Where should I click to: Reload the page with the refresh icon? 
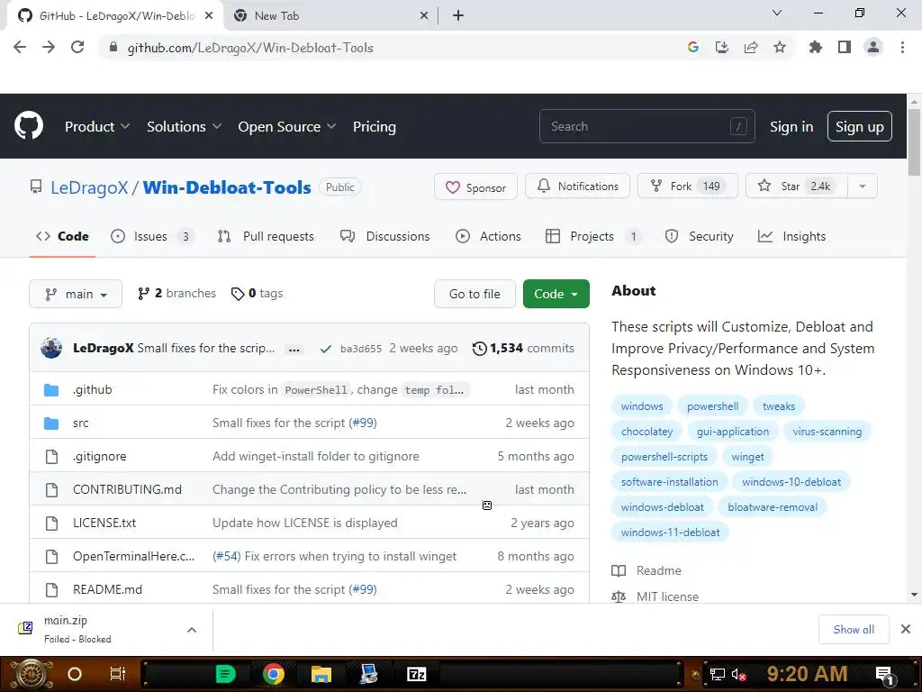pos(77,47)
